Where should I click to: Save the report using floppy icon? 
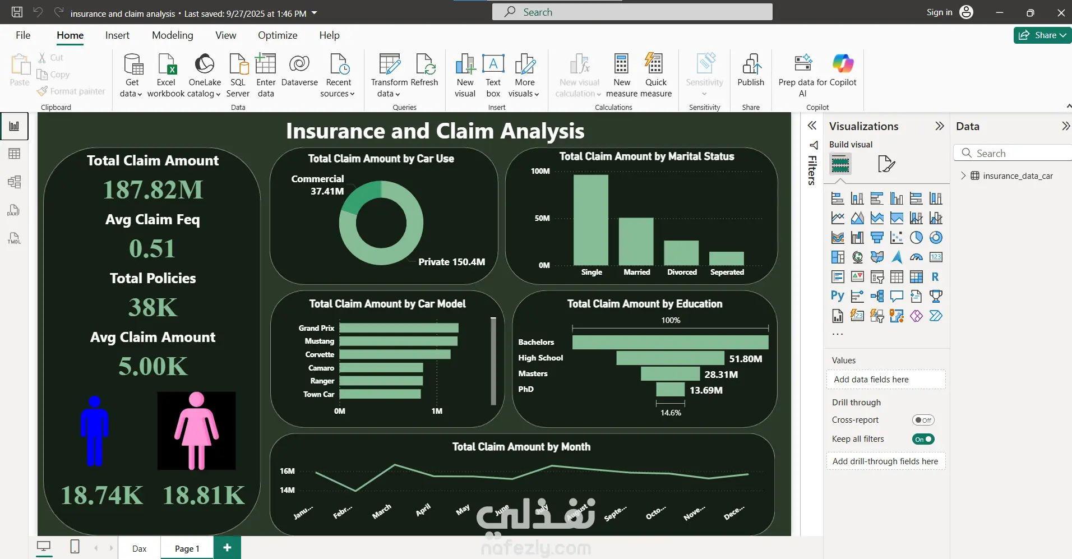coord(17,12)
